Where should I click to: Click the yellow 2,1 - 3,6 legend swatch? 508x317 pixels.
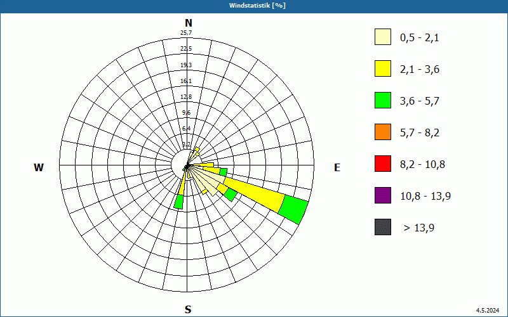click(x=383, y=68)
